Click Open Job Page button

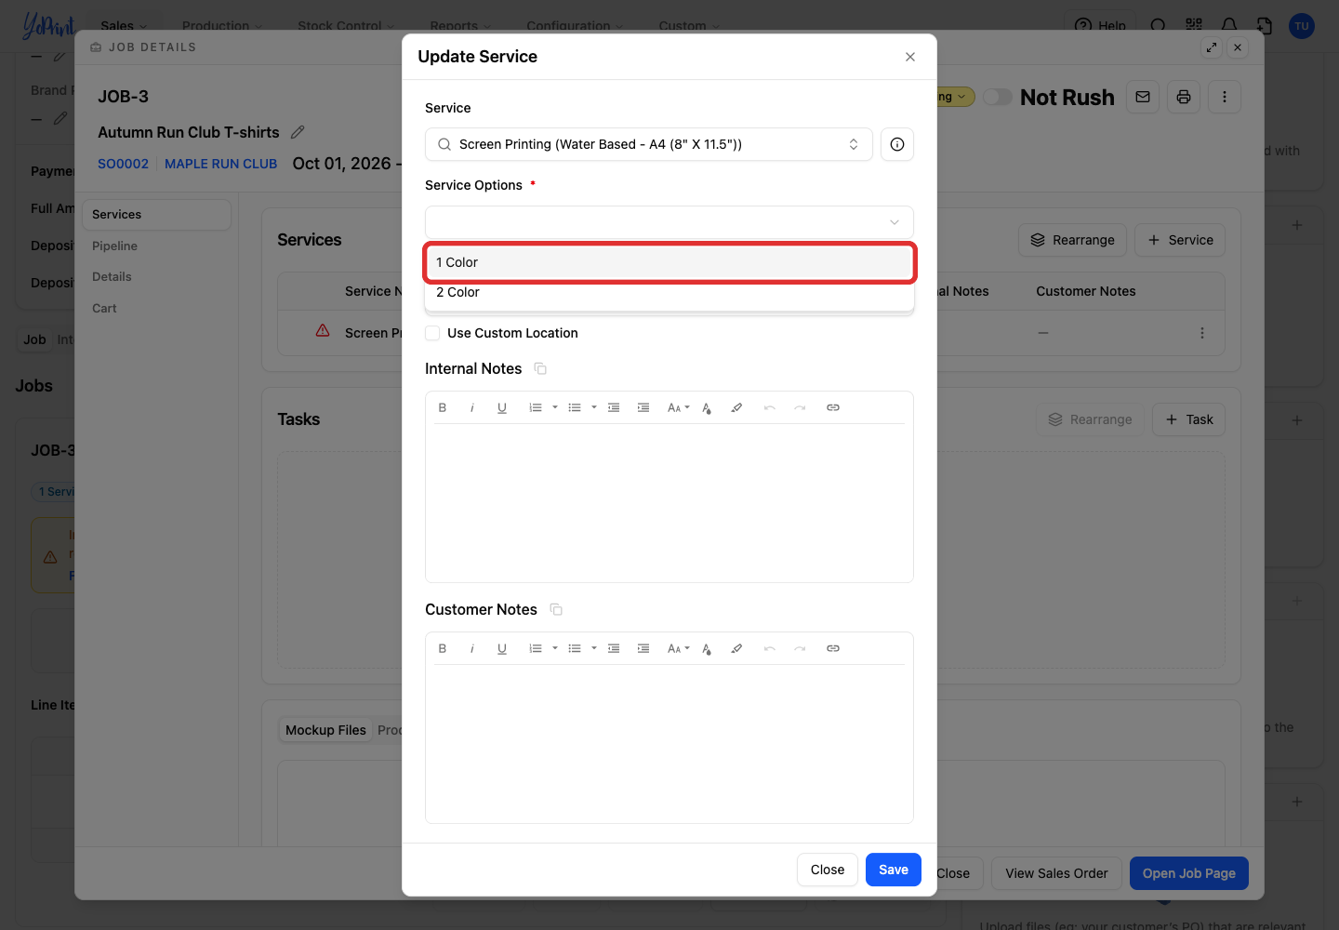tap(1189, 873)
